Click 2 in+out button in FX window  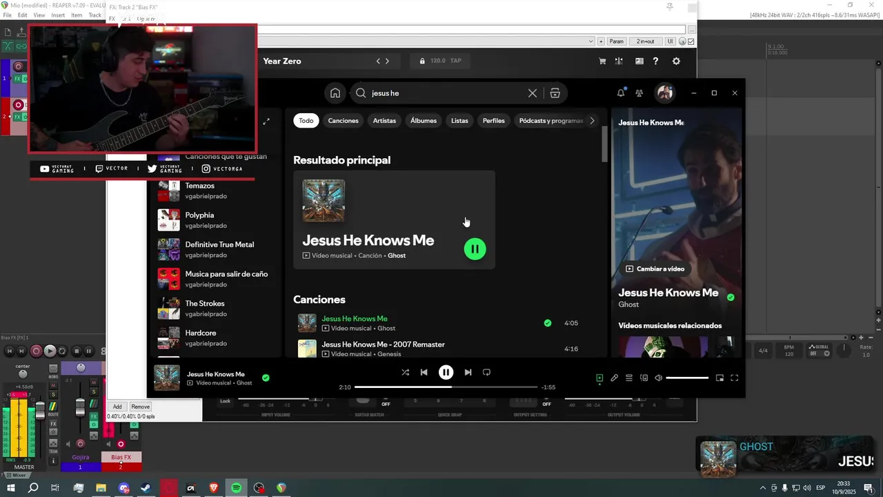[x=646, y=41]
